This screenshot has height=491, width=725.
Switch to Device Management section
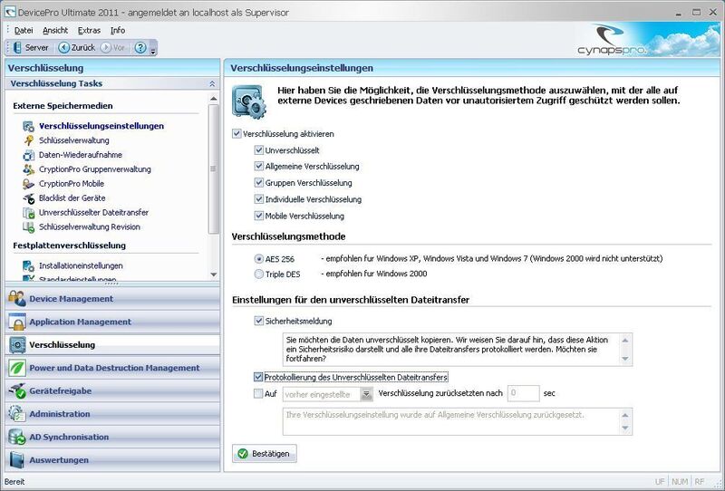(112, 299)
